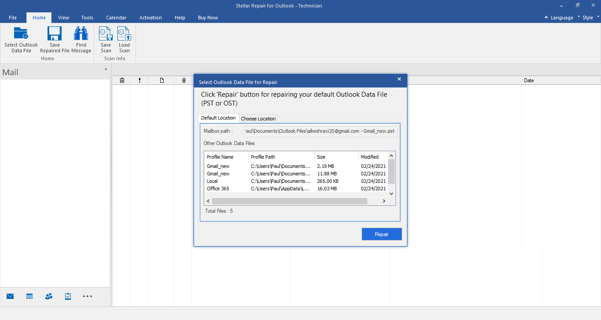Click the ellipsis icon near the view icons

[87, 296]
